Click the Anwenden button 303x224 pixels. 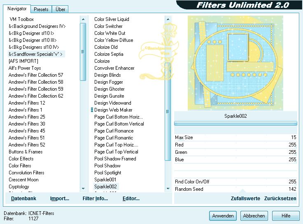tap(223, 216)
